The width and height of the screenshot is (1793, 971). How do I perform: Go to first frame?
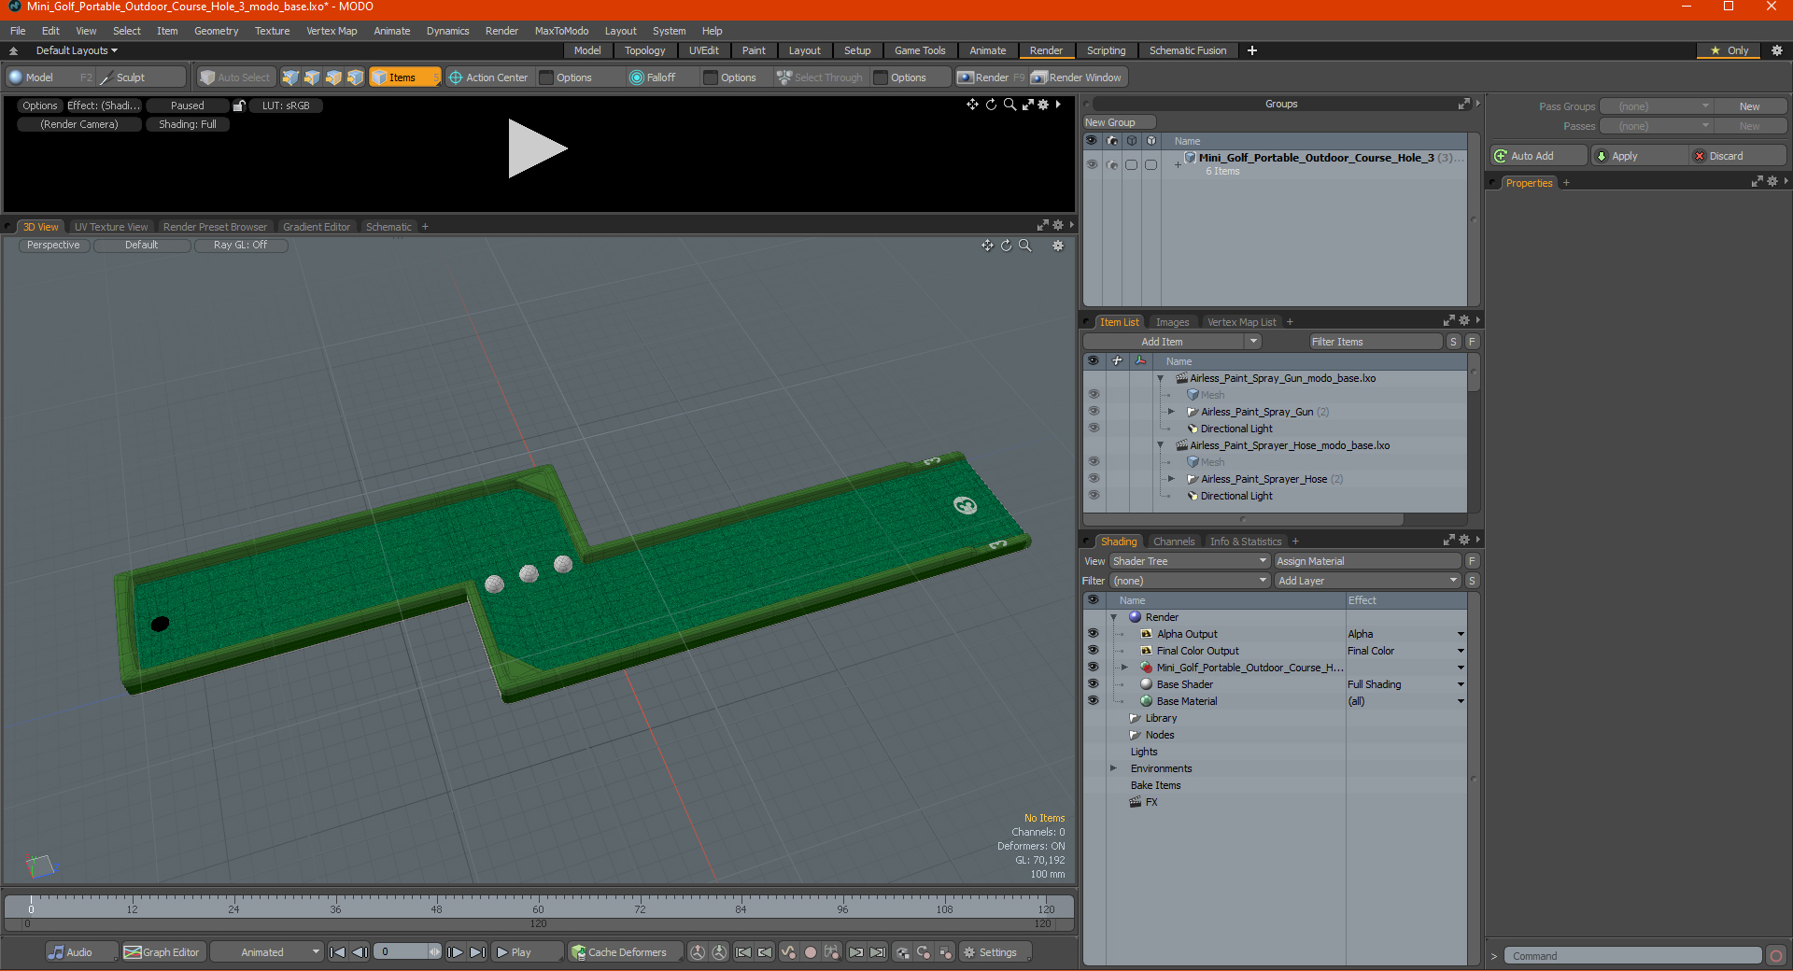[338, 952]
